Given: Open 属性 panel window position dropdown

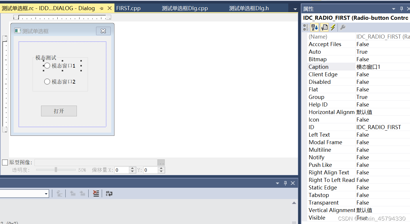Looking at the screenshot, I should (394, 9).
